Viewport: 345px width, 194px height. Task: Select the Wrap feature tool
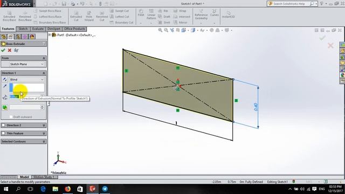pos(180,11)
